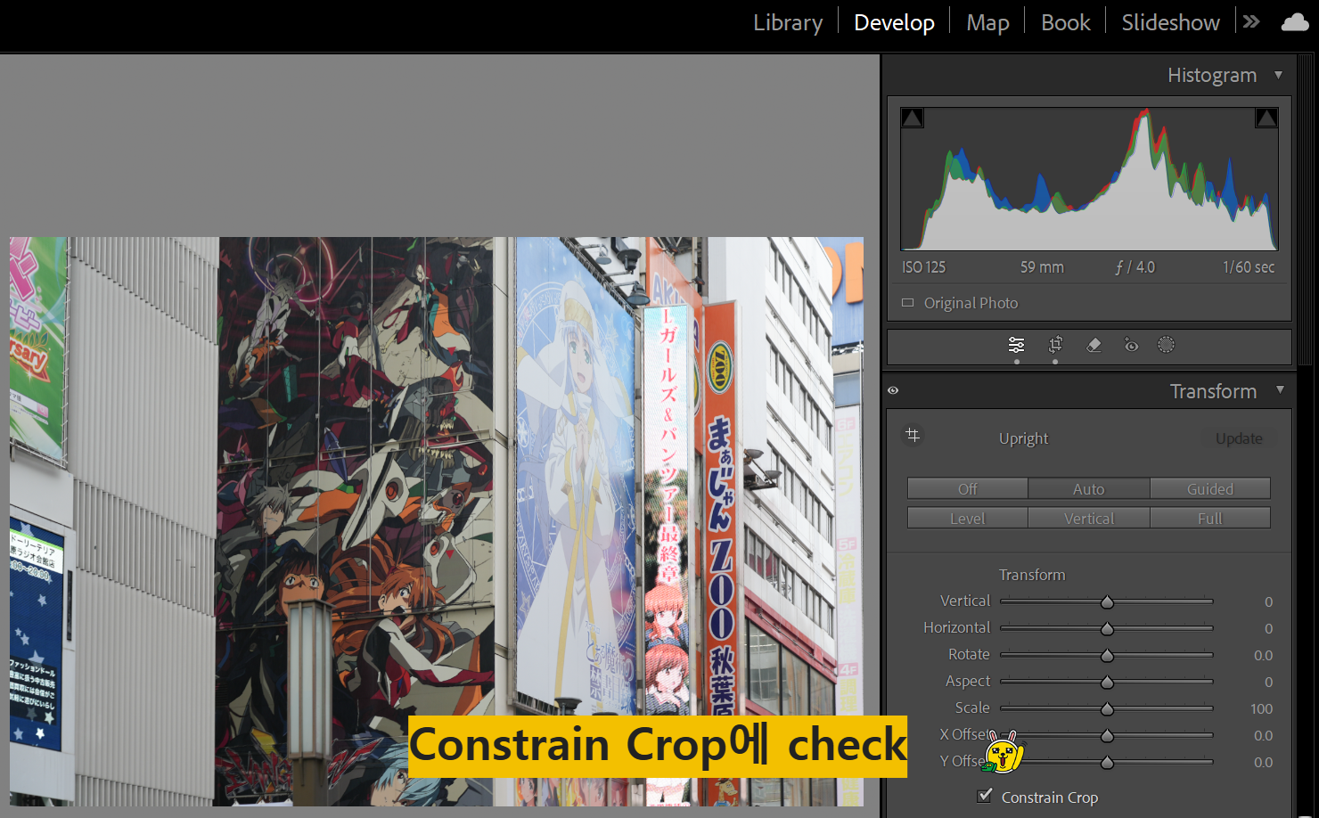Uncheck the Constrain Crop checkbox
1319x818 pixels.
(x=983, y=795)
